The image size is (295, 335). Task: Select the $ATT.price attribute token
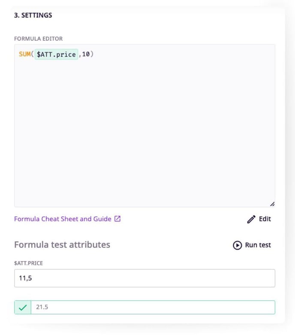tap(56, 54)
